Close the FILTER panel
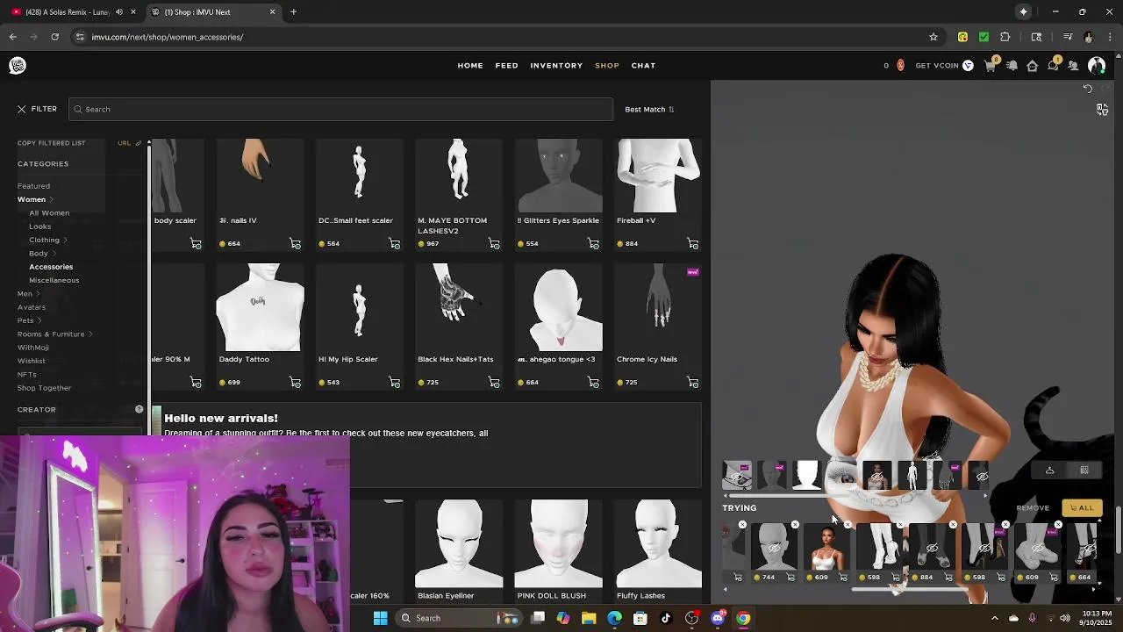 [22, 110]
